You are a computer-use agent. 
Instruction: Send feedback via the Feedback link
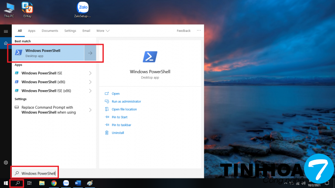pos(184,31)
